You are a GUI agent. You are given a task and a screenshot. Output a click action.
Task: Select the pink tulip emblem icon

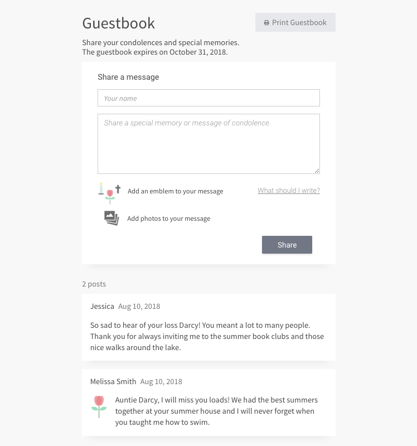pos(110,197)
